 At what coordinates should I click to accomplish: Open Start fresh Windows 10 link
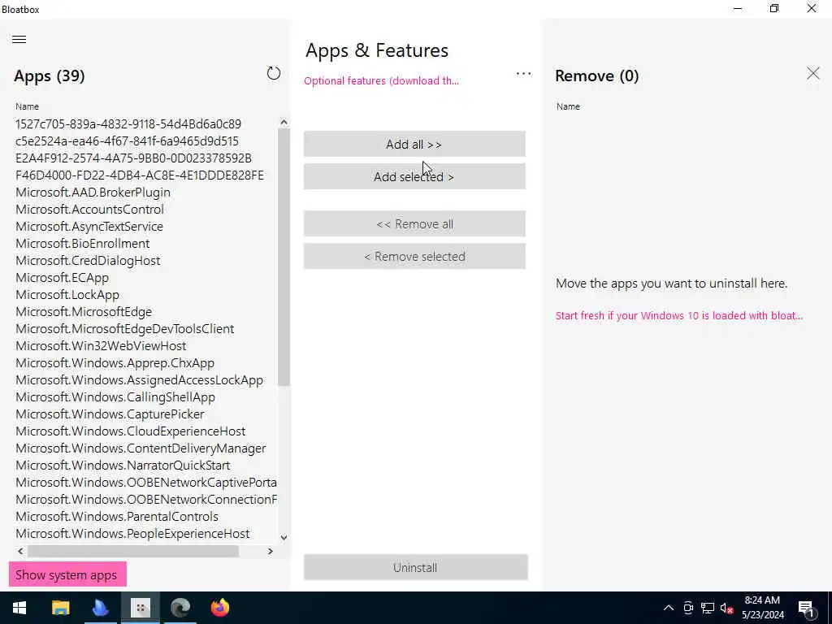pyautogui.click(x=678, y=316)
